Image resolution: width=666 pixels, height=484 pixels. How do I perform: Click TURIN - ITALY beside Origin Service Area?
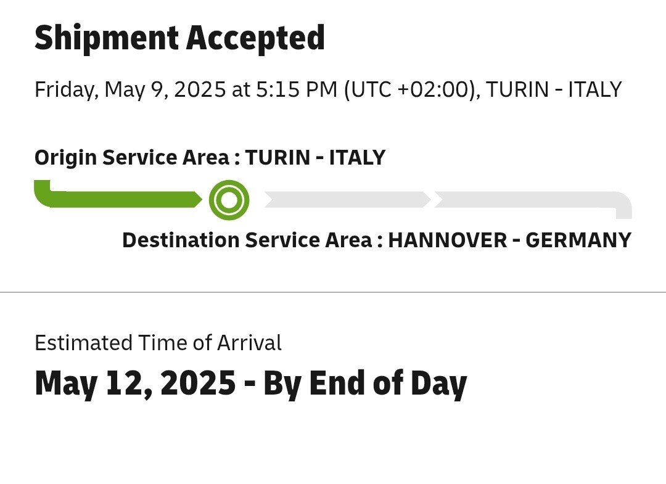(x=315, y=158)
